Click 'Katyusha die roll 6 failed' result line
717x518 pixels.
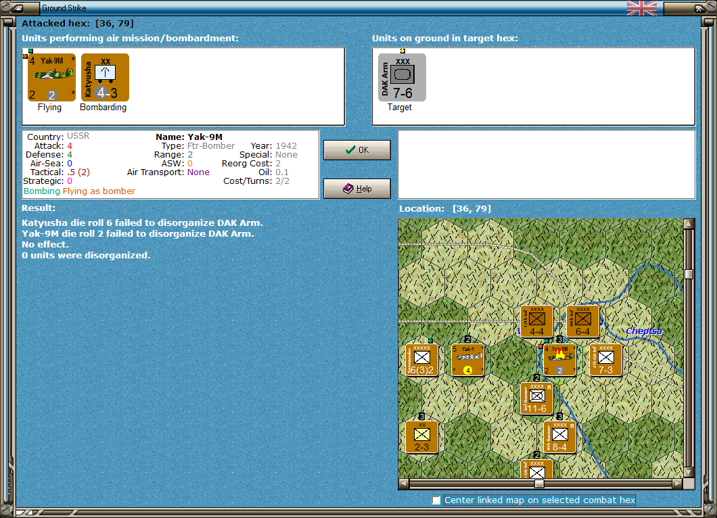pos(142,222)
